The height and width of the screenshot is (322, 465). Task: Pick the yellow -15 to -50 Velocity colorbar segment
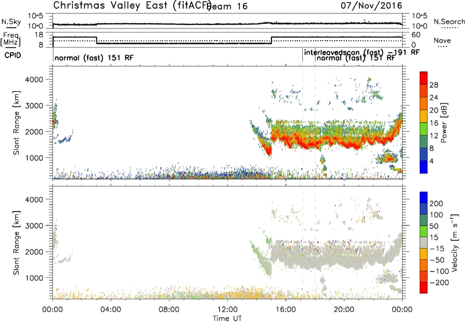coord(424,254)
